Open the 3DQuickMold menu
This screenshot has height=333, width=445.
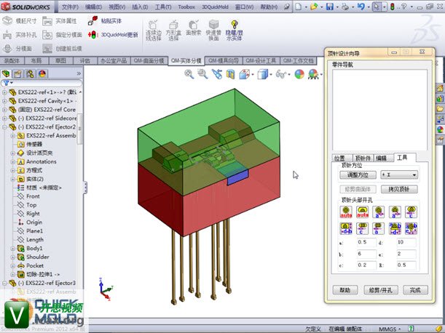(x=215, y=7)
